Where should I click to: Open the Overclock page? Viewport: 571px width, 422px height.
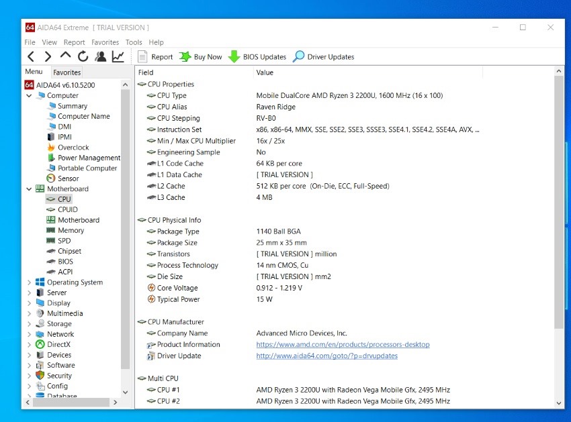(69, 148)
